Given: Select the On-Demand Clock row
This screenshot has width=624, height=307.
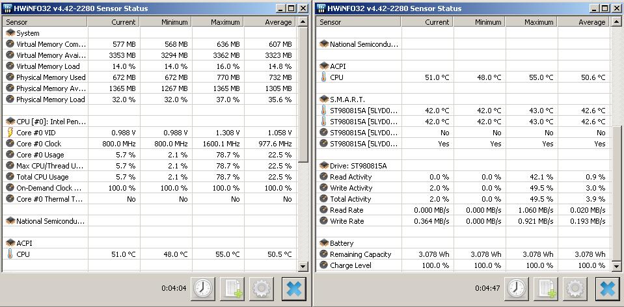Looking at the screenshot, I should [x=150, y=188].
